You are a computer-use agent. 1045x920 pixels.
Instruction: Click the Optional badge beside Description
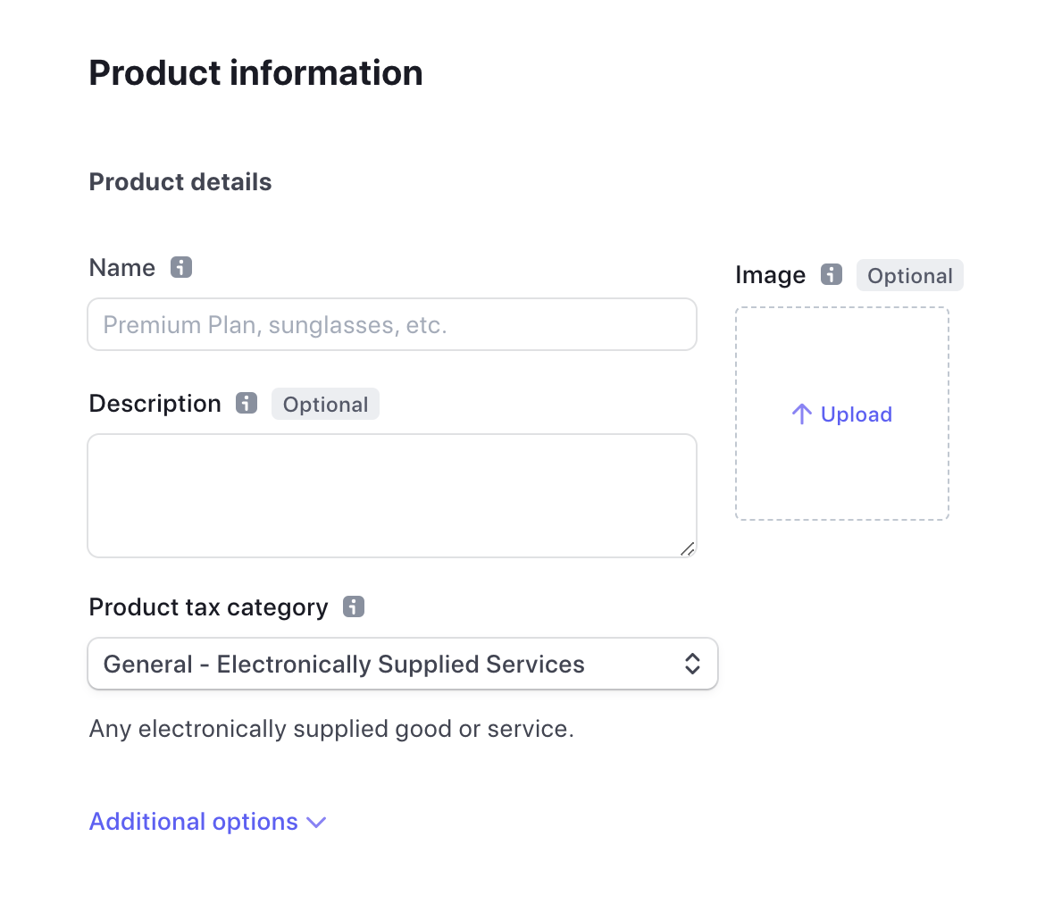[325, 404]
